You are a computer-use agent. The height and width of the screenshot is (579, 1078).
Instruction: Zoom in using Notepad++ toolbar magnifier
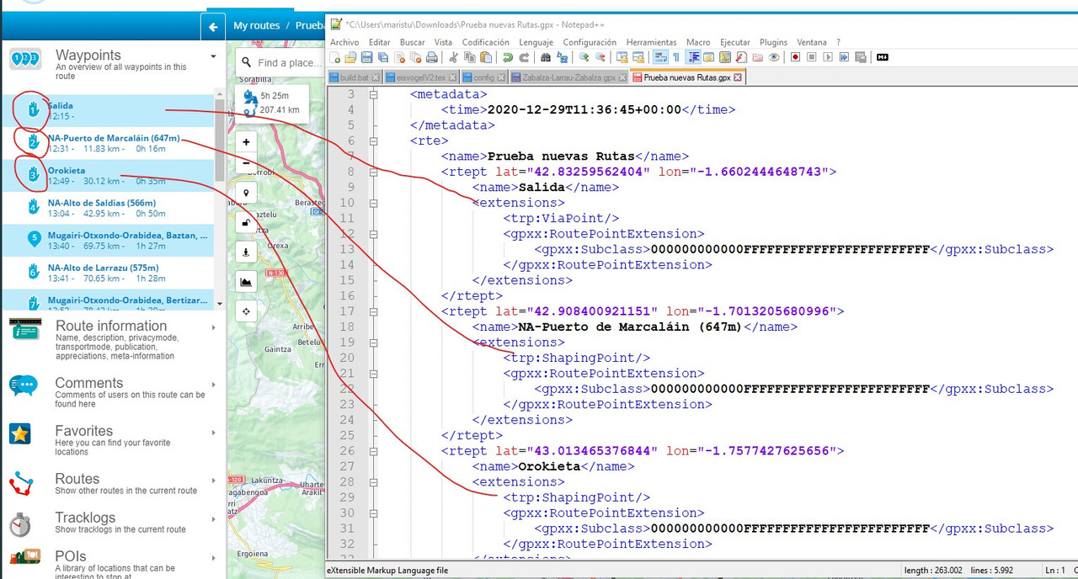click(583, 57)
